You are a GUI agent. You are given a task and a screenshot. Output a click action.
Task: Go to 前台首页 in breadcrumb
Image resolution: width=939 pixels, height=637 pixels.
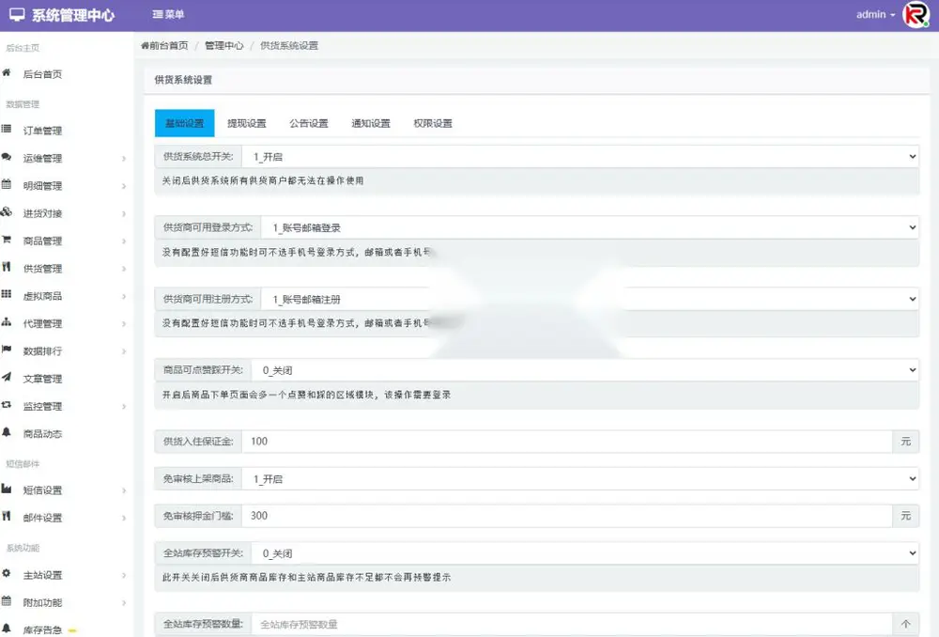(164, 45)
